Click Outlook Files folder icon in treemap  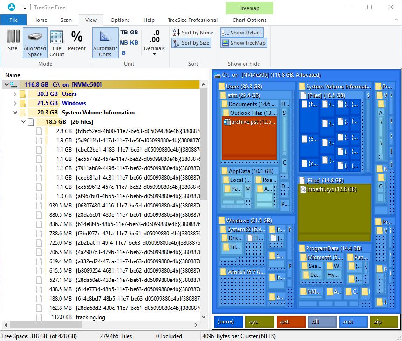click(226, 113)
